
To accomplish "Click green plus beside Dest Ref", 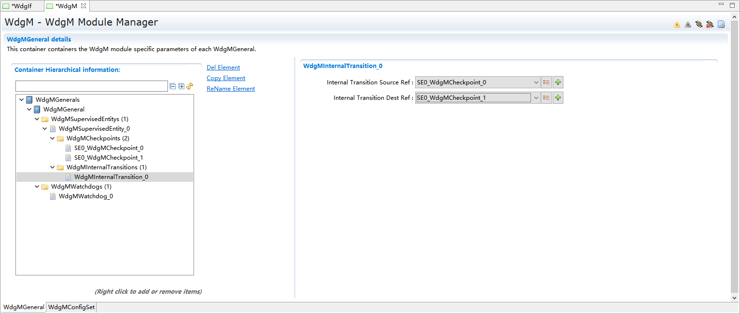I will tap(558, 98).
